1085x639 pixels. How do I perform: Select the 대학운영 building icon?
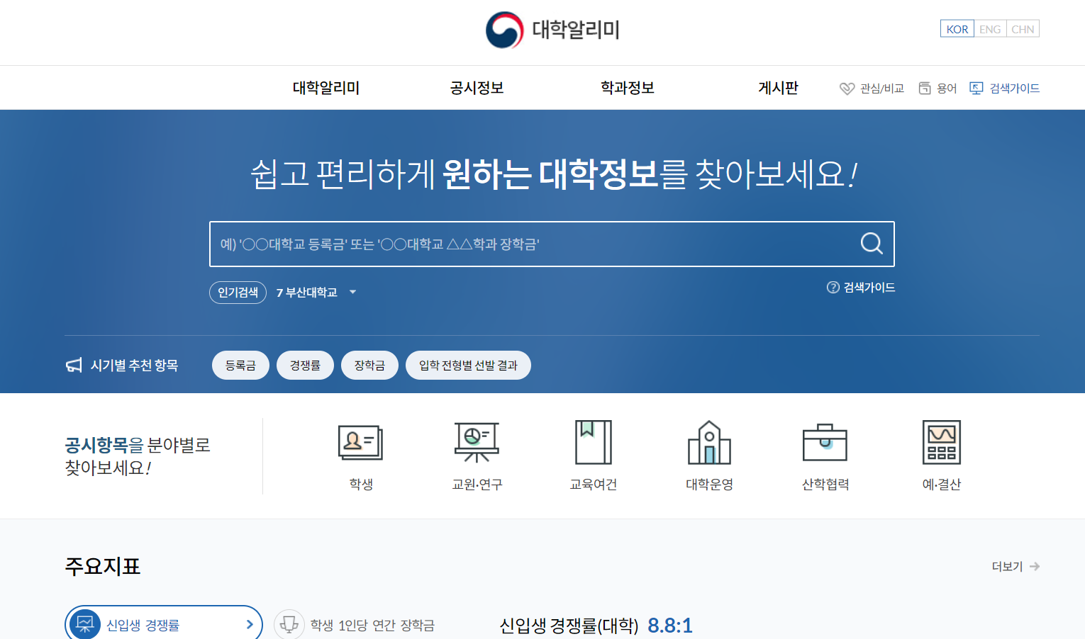coord(709,442)
